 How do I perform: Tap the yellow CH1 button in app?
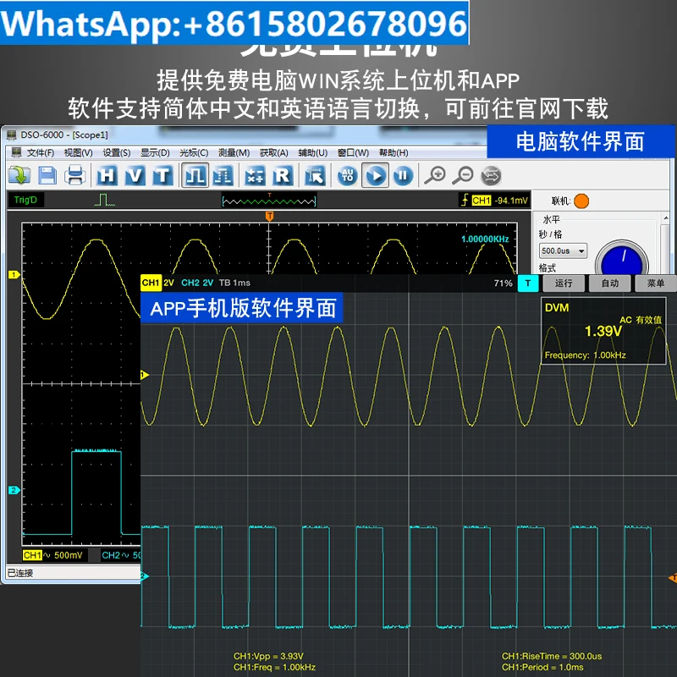coord(151,283)
